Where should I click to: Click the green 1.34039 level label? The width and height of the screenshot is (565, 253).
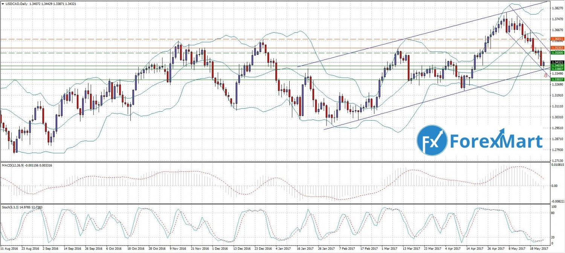557,65
